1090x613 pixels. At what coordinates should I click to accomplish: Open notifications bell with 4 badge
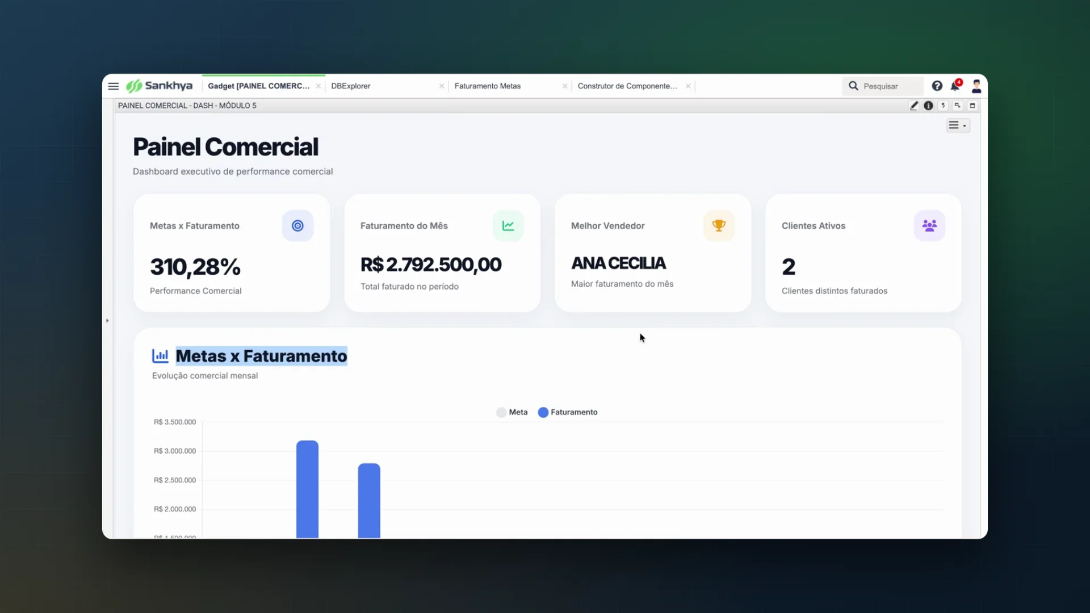[956, 85]
